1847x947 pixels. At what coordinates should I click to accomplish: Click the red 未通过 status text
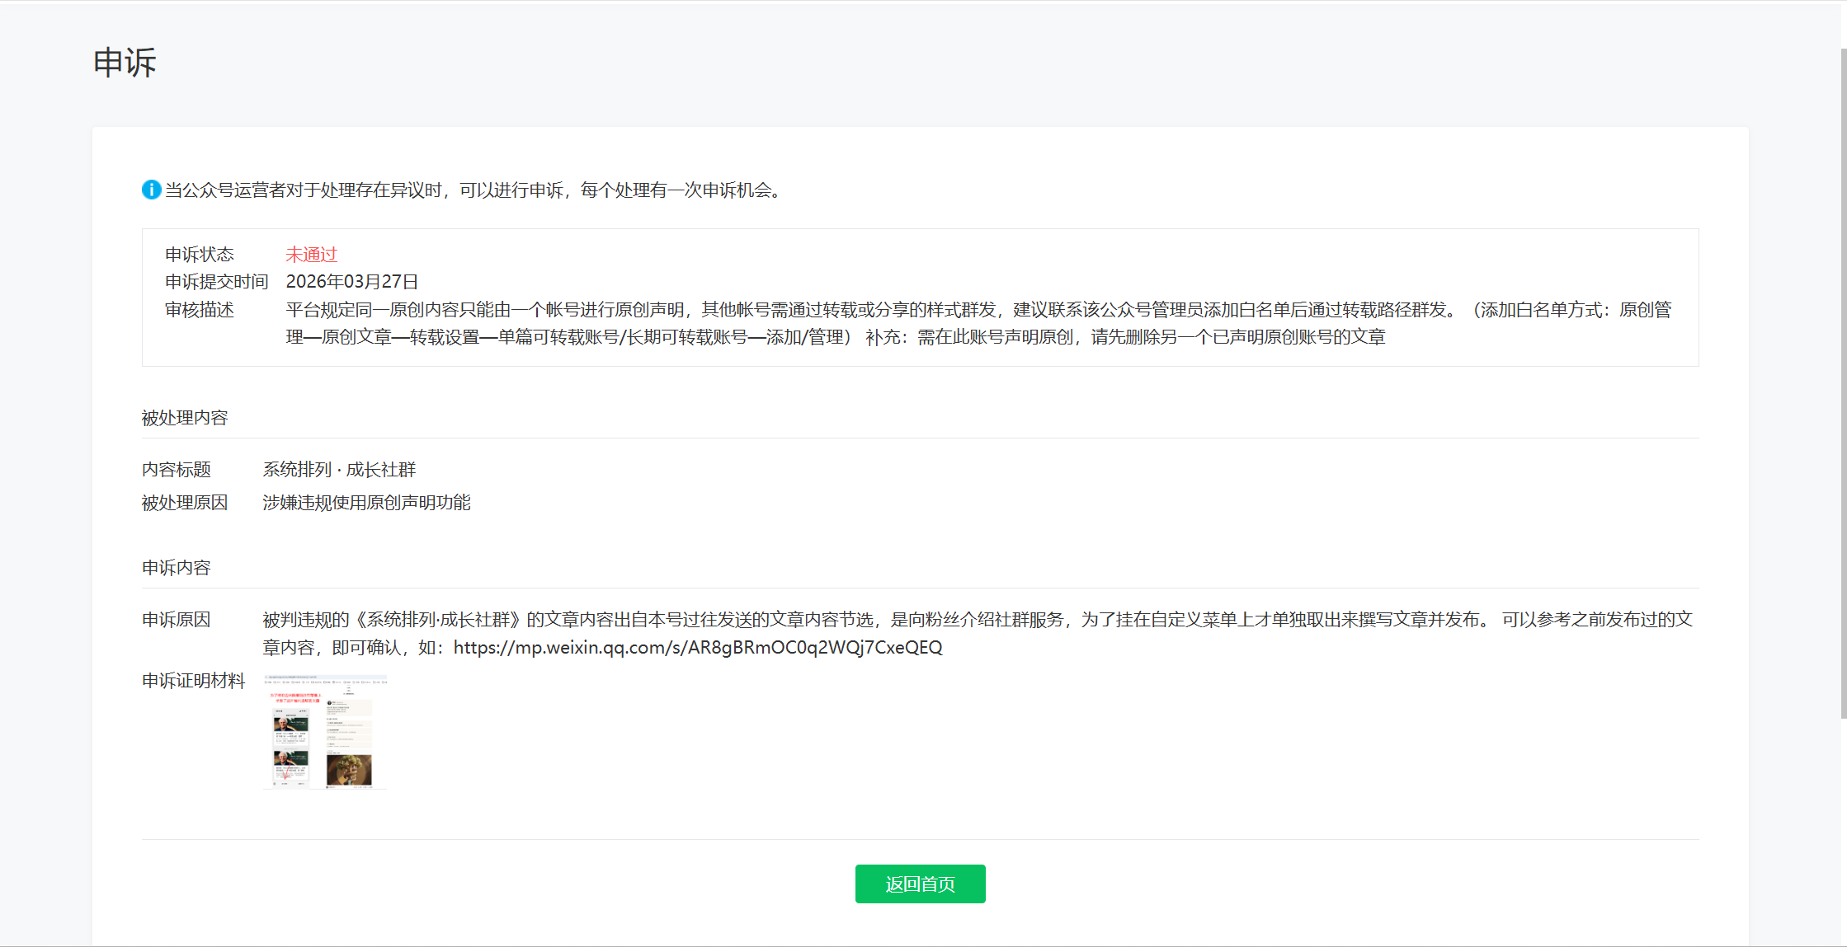click(x=311, y=255)
